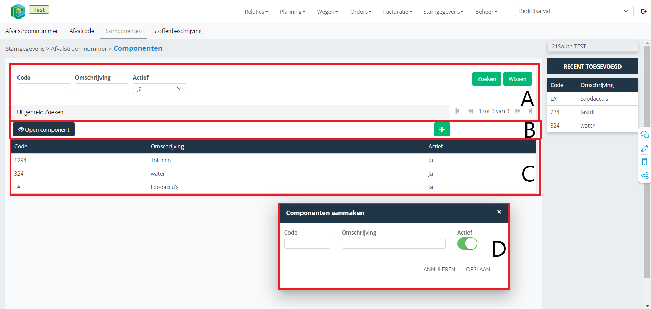Click the vertical scrollbar on the right
This screenshot has height=309, width=651.
pos(647,162)
